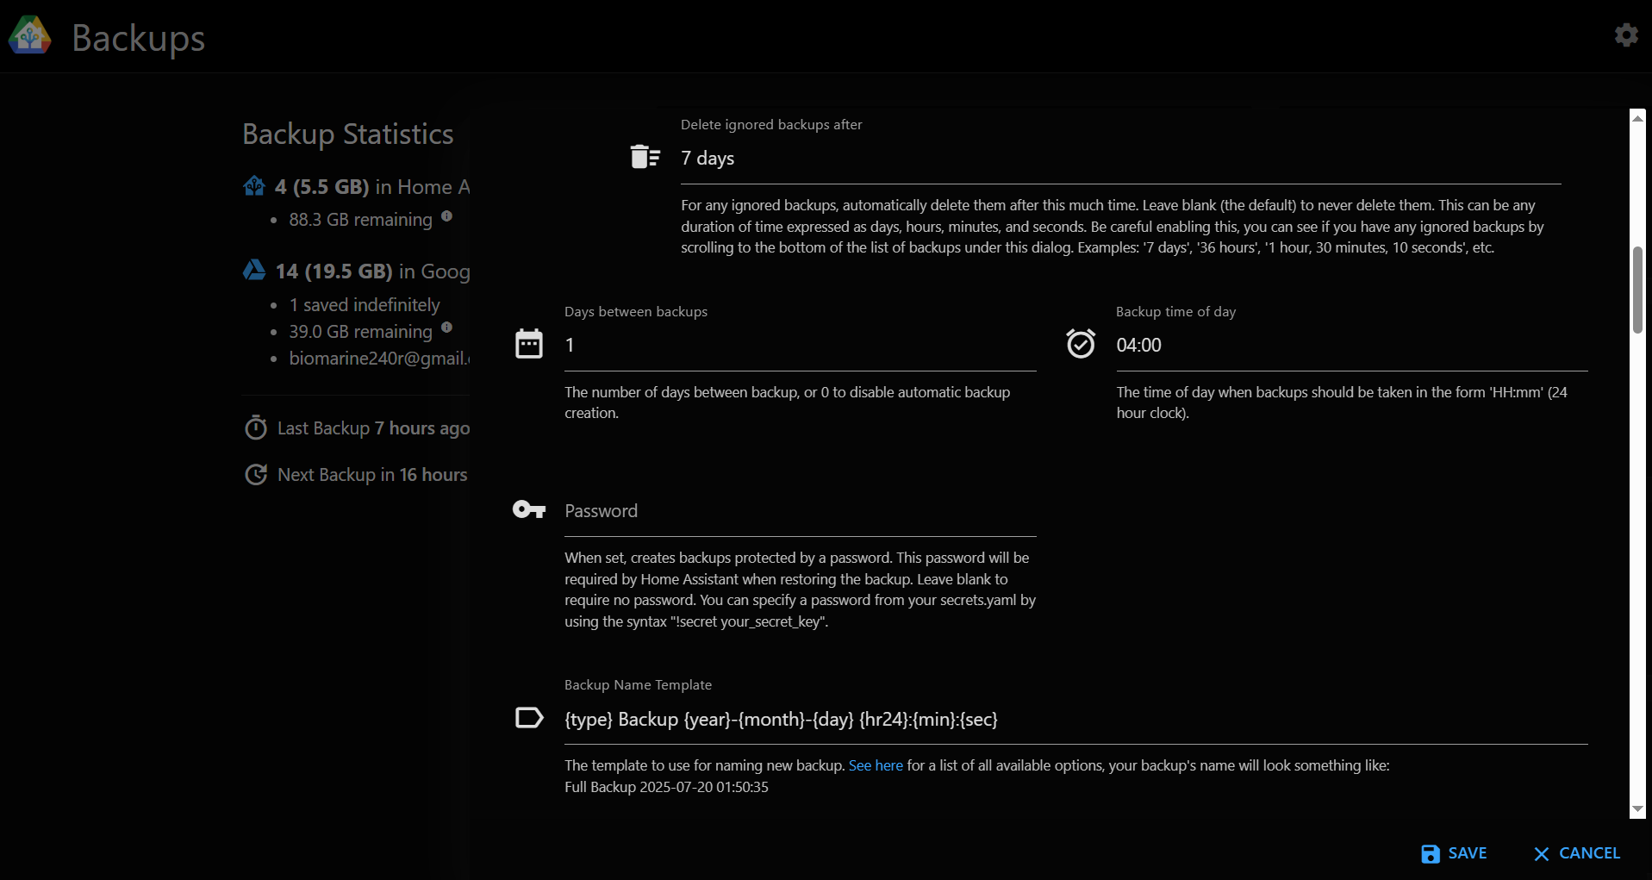Select the Home Assistant icon in statistics

pos(253,185)
